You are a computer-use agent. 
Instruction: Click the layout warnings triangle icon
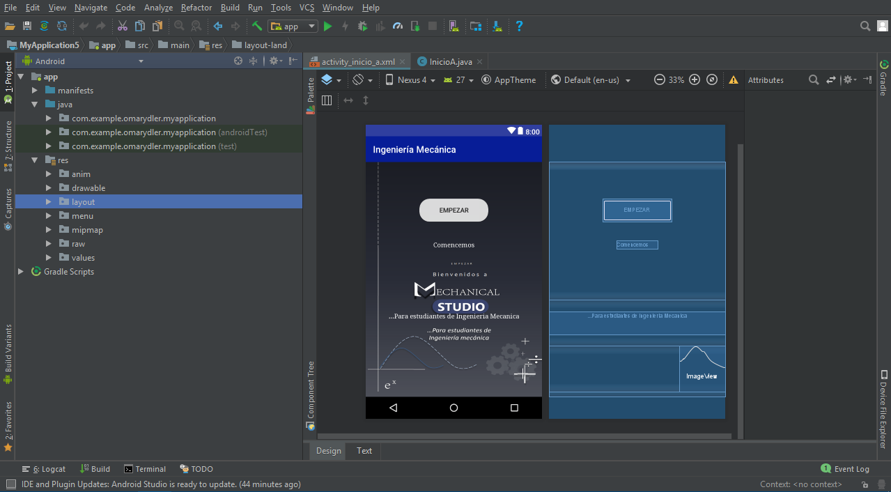coord(734,80)
